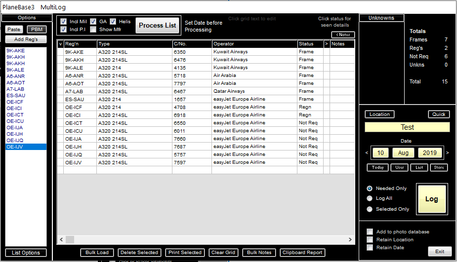The height and width of the screenshot is (262, 457).
Task: Click the PBM button
Action: pyautogui.click(x=37, y=30)
